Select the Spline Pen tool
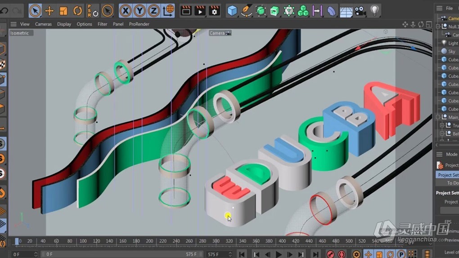 click(246, 10)
